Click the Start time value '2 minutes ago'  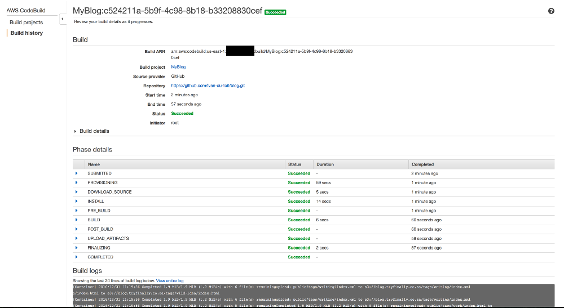pos(184,95)
